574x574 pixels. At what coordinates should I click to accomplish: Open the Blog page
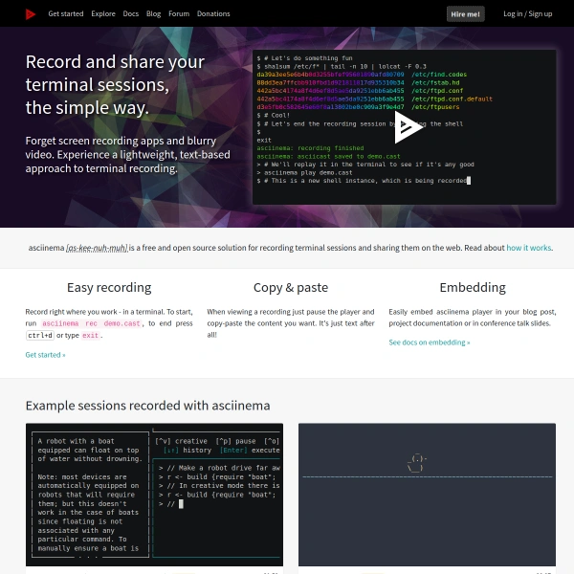click(153, 14)
